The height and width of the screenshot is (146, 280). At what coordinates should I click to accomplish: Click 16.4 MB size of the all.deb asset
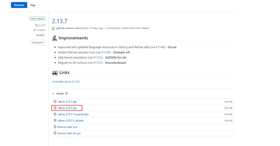tap(228, 121)
